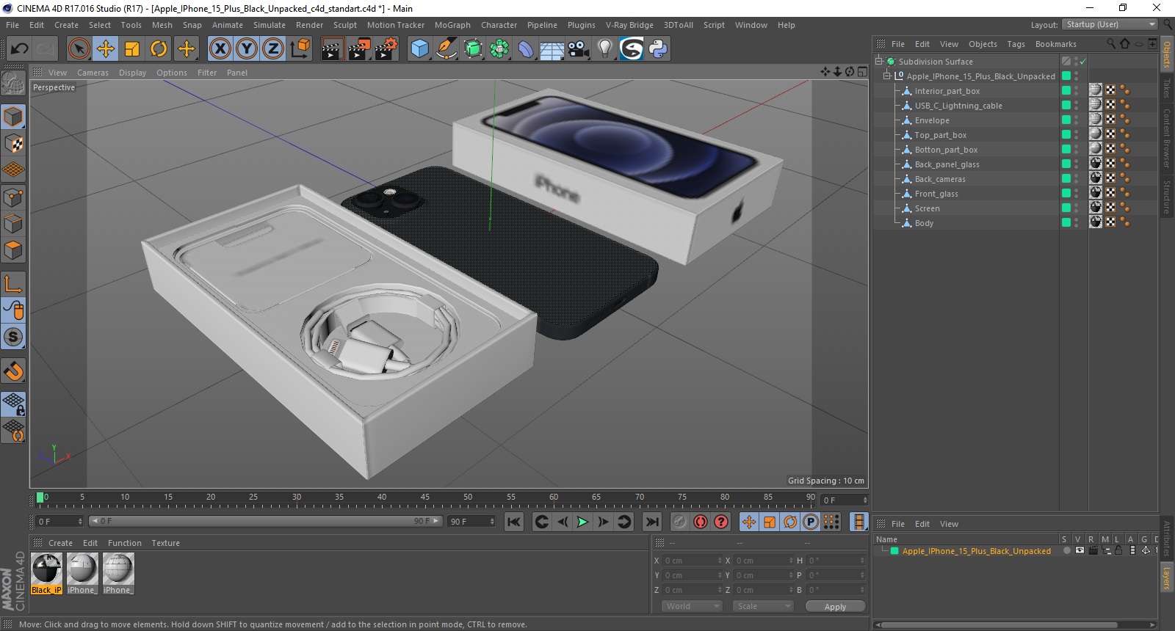The height and width of the screenshot is (631, 1175).
Task: Toggle visibility dots for Envelope object
Action: pos(1077,120)
